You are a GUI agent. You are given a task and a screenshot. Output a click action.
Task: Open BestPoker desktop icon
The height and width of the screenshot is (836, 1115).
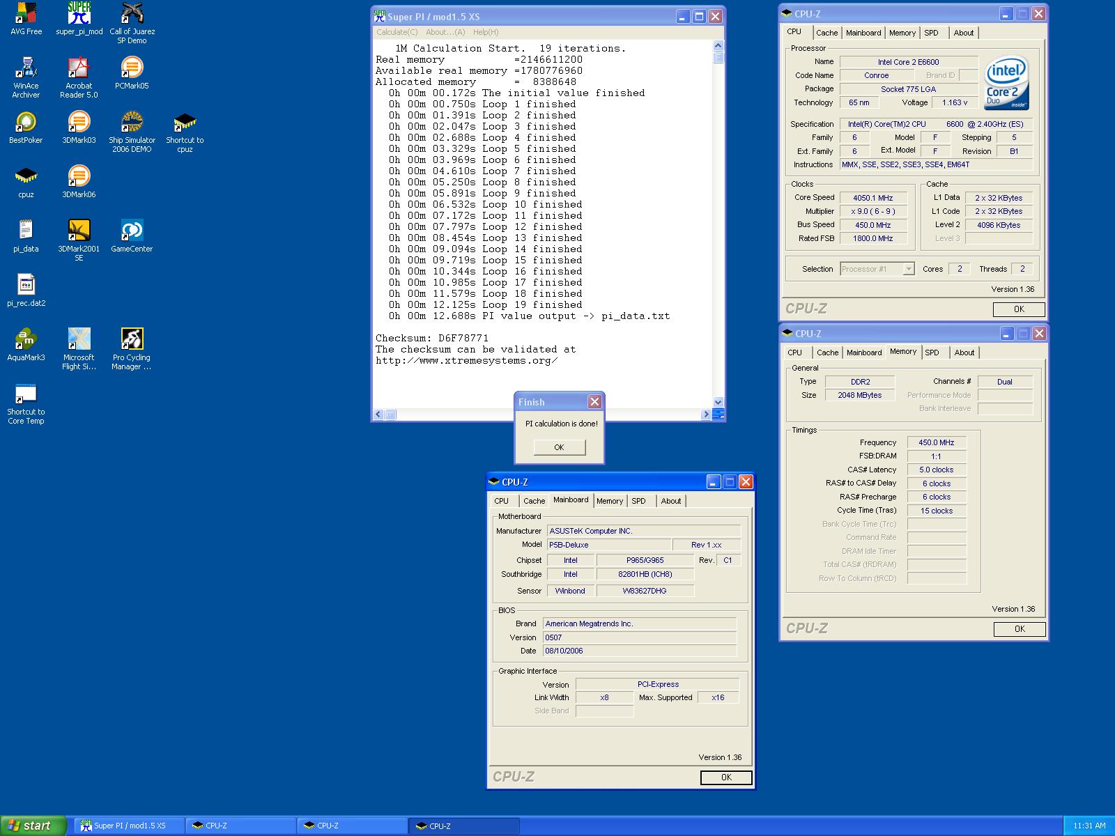(26, 128)
